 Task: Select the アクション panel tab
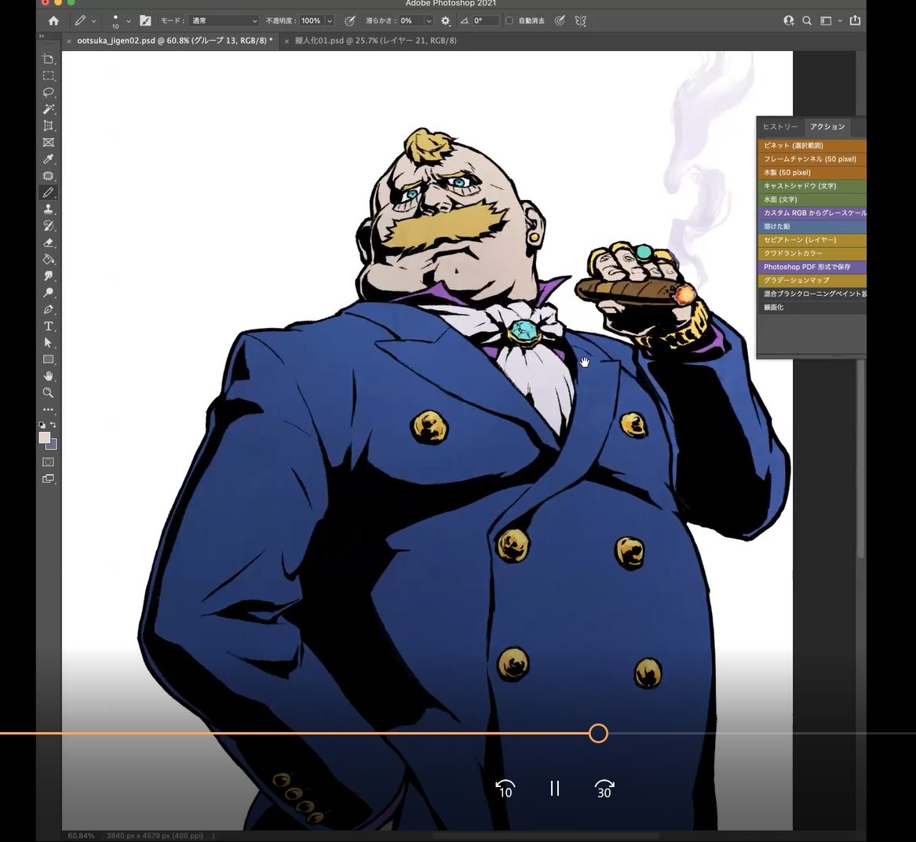coord(827,126)
